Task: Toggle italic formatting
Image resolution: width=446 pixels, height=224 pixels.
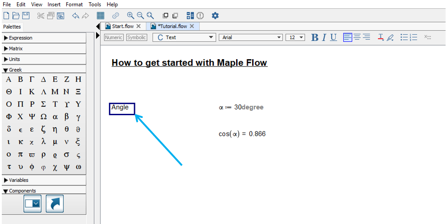Action: coord(324,38)
